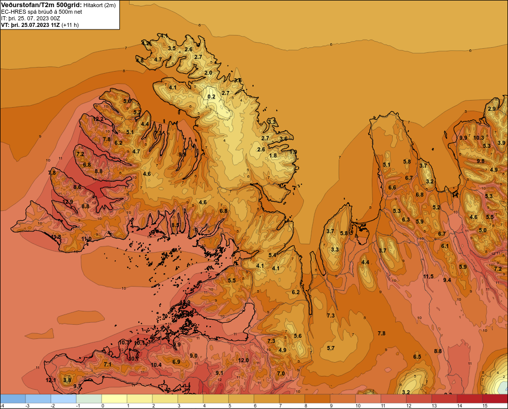Select the 11.5 temperature label
Screen dimensions: 508x409
click(428, 276)
